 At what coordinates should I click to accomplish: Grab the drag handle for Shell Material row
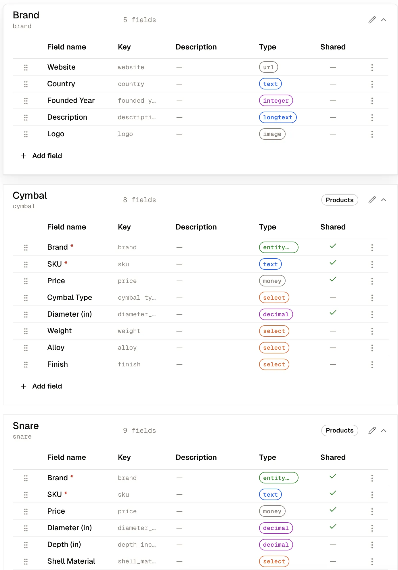click(26, 561)
